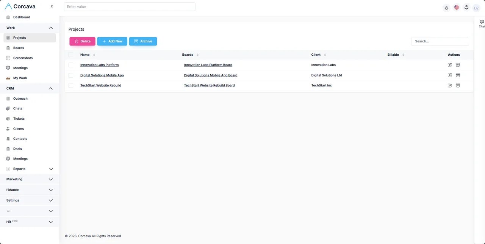The height and width of the screenshot is (244, 485).
Task: Click the Corcava logo
Action: click(20, 6)
